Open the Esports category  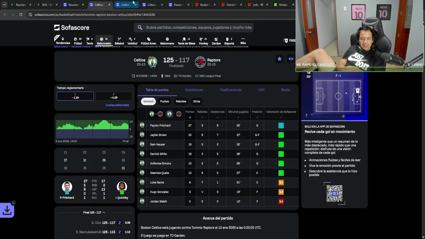(229, 41)
